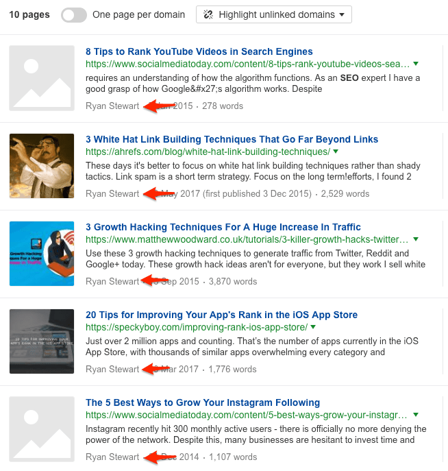
Task: Open '20 Tips for Improving Your App's Rank' link
Action: [x=221, y=315]
